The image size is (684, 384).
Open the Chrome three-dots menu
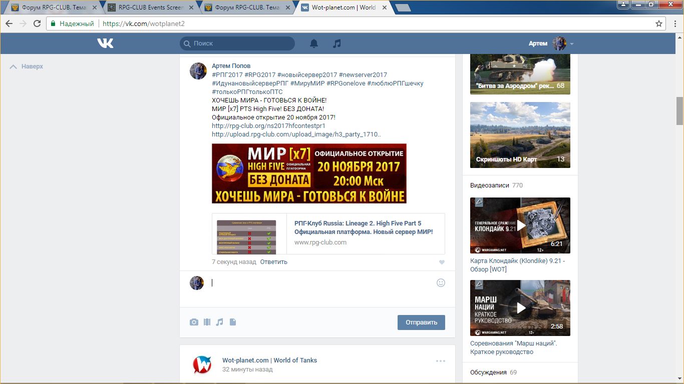point(675,23)
